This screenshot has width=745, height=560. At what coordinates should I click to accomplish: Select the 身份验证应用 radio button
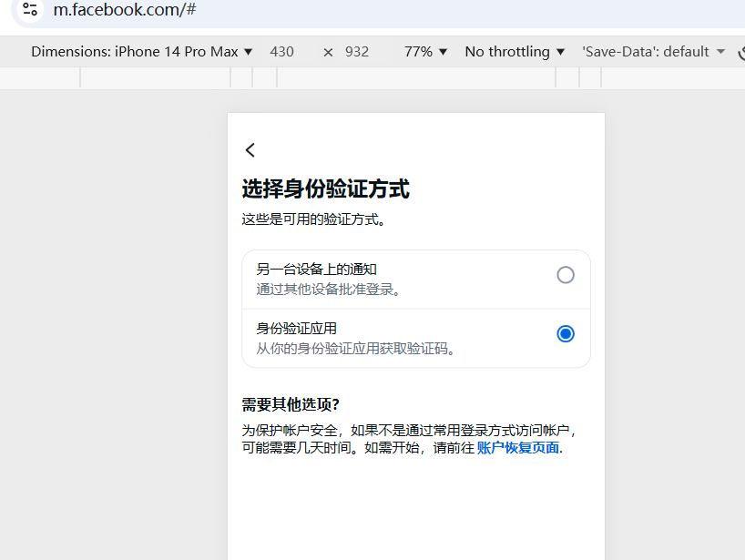click(x=566, y=334)
